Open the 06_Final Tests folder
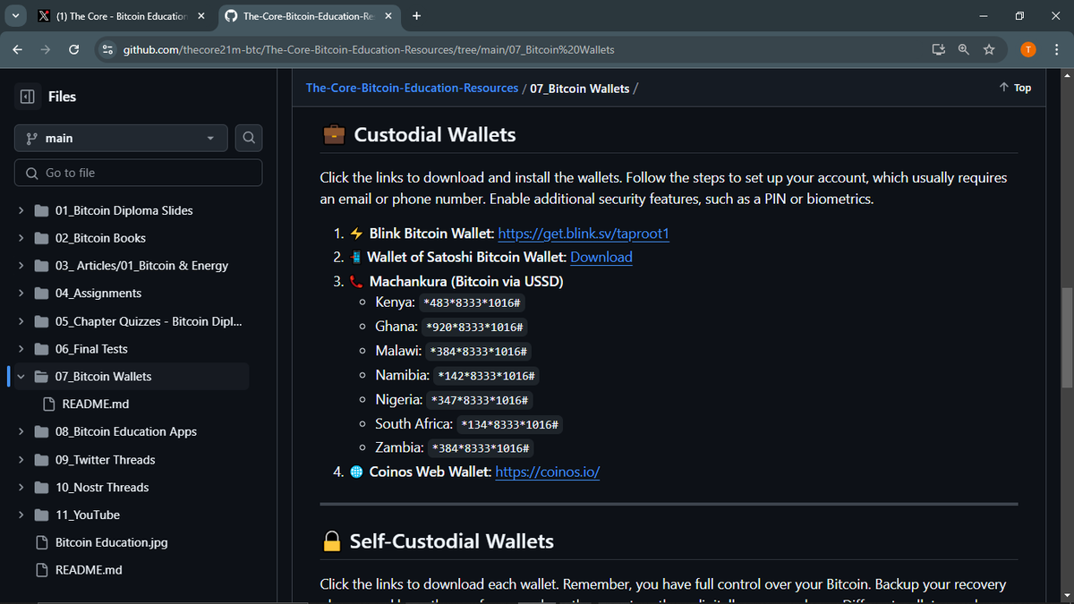The width and height of the screenshot is (1074, 604). [x=91, y=349]
